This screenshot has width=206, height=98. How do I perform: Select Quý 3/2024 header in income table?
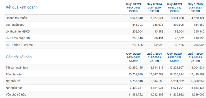(x=154, y=4)
